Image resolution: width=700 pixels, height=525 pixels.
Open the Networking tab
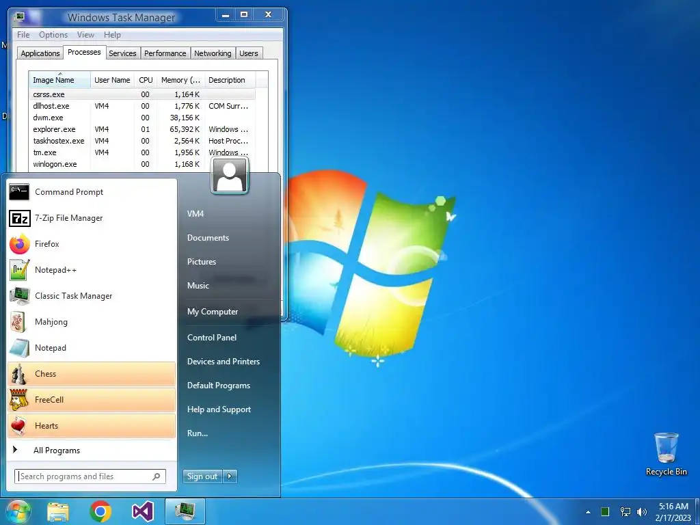213,53
